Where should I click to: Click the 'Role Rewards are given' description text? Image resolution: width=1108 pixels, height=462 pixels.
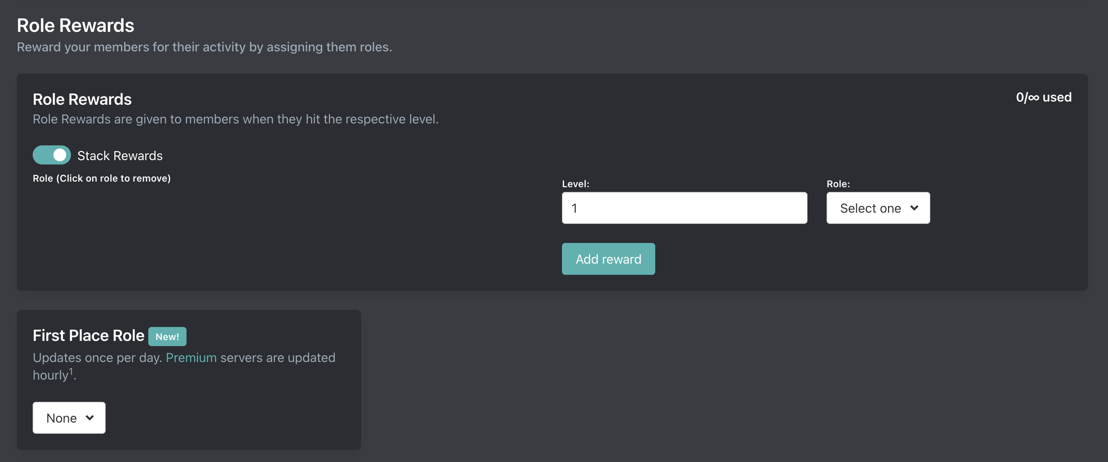(x=235, y=119)
